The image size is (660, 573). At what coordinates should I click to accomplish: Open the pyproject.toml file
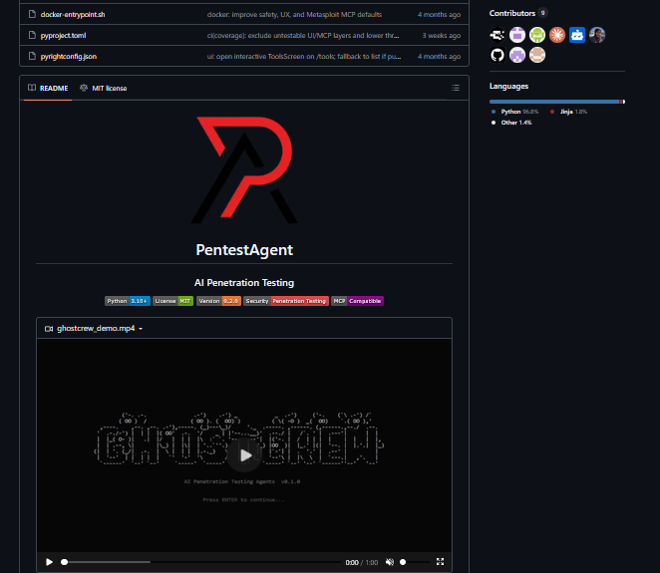pos(63,35)
